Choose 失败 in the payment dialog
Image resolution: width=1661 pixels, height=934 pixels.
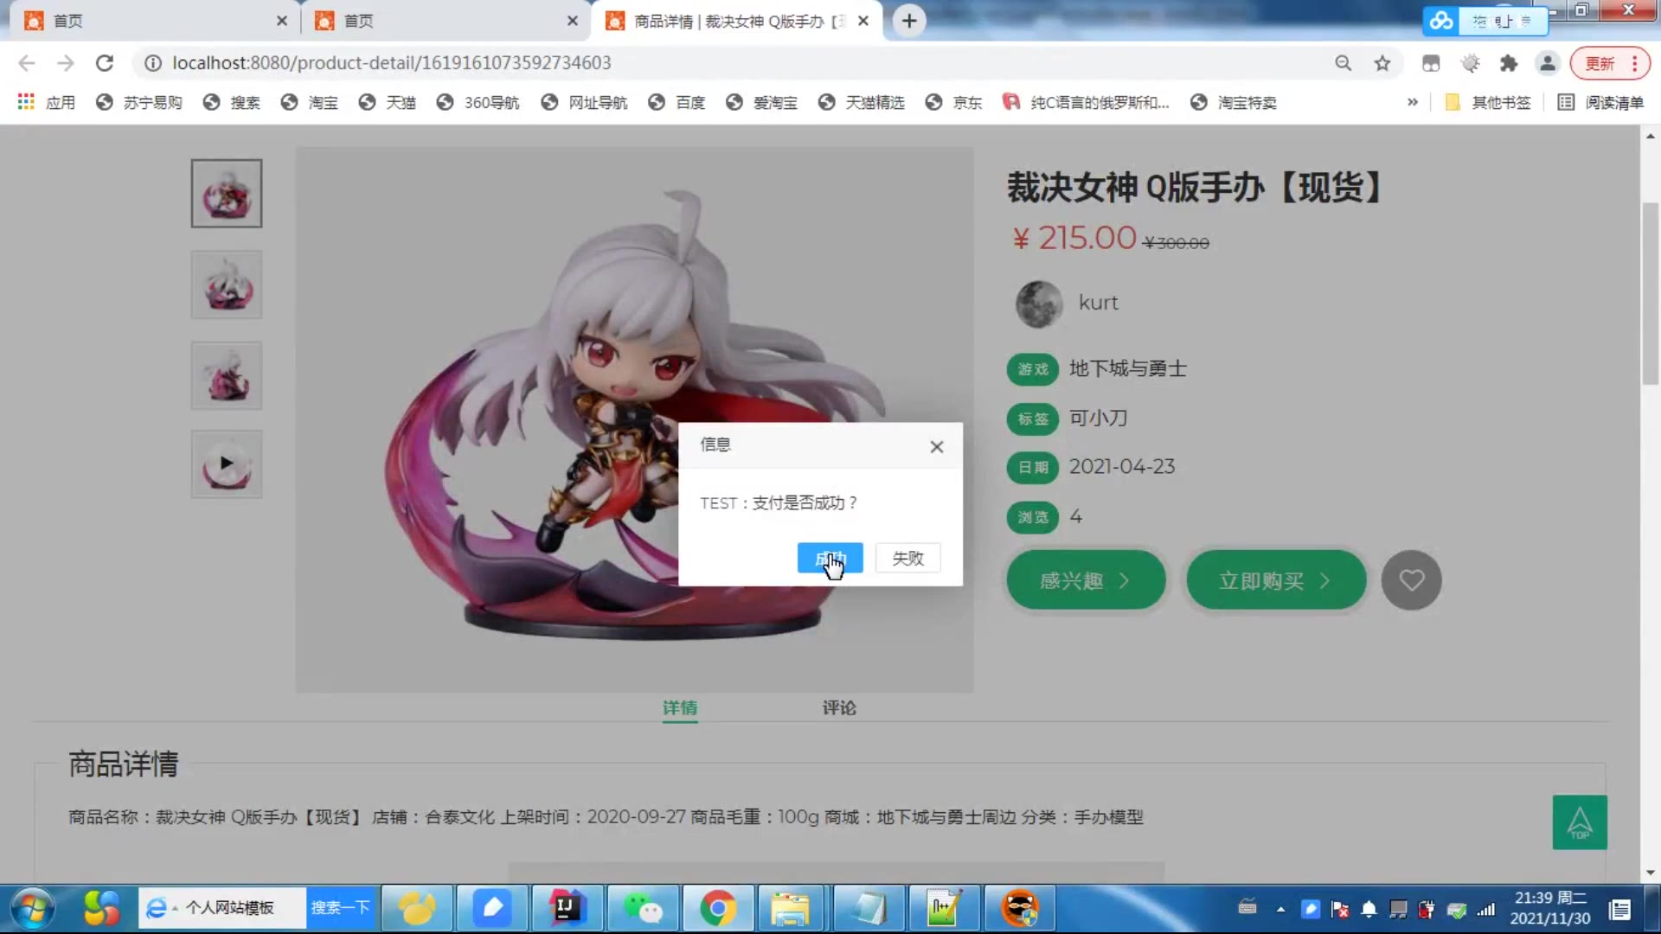(x=907, y=558)
